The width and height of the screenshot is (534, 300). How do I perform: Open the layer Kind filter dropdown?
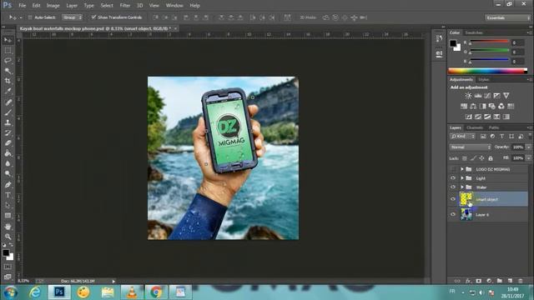[x=462, y=136]
